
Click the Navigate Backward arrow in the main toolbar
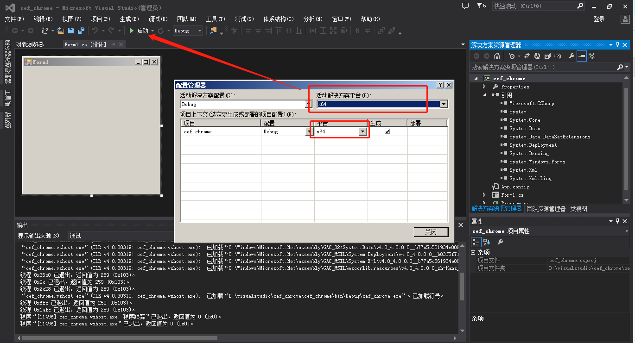[x=15, y=31]
